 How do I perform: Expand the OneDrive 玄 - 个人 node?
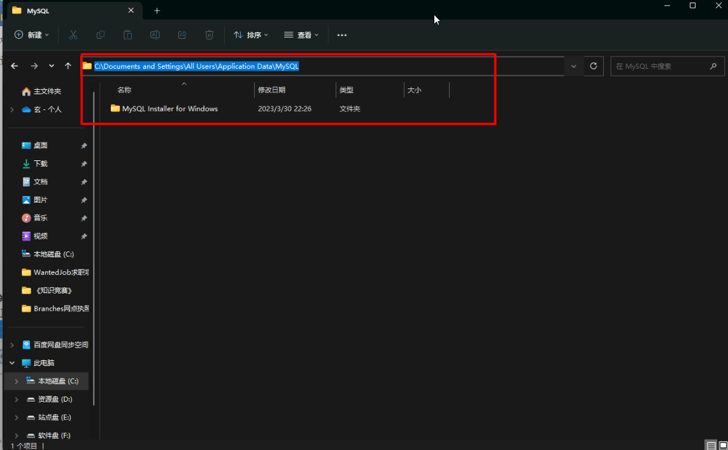(x=12, y=109)
